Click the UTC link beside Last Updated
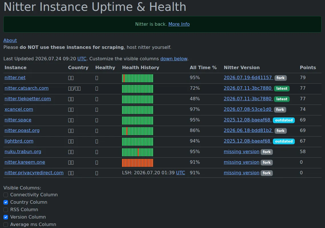This screenshot has width=325, height=228. coord(82,59)
